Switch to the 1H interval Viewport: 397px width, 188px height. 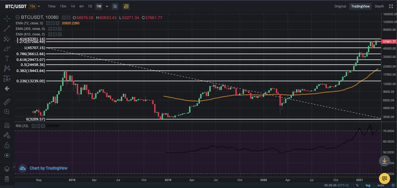tap(73, 6)
